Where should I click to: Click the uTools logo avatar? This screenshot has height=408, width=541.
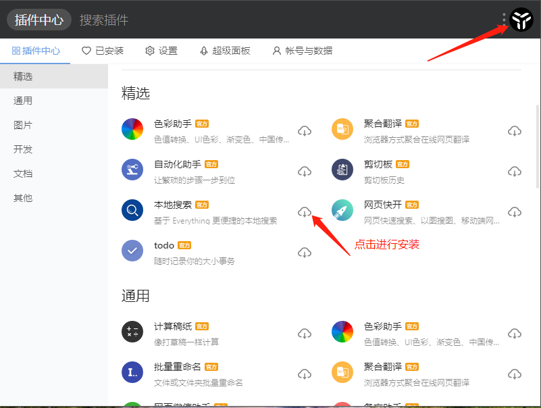[521, 20]
